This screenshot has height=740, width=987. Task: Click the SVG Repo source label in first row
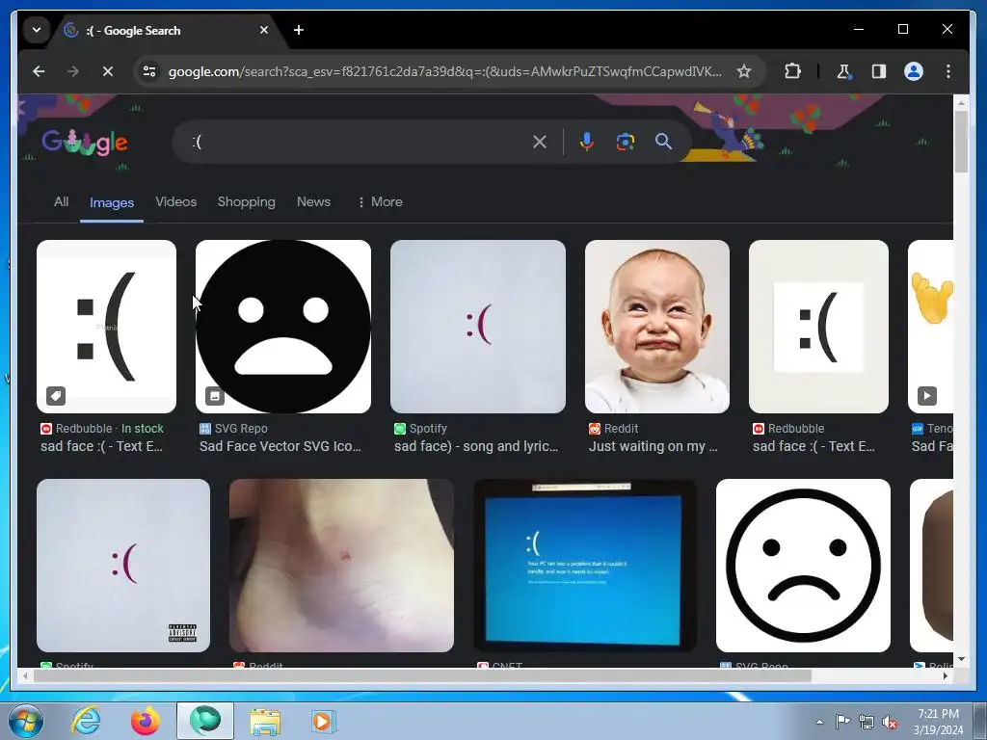(x=233, y=429)
